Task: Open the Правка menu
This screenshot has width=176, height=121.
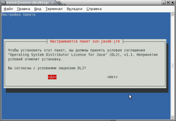Action: [24, 9]
